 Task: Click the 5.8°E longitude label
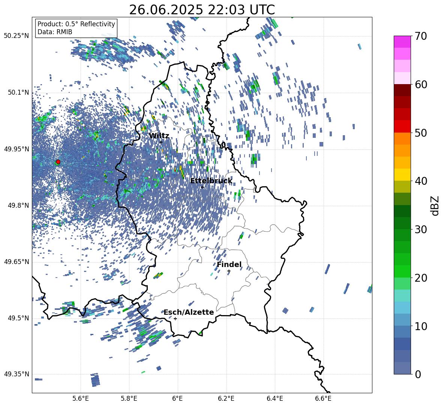129,398
